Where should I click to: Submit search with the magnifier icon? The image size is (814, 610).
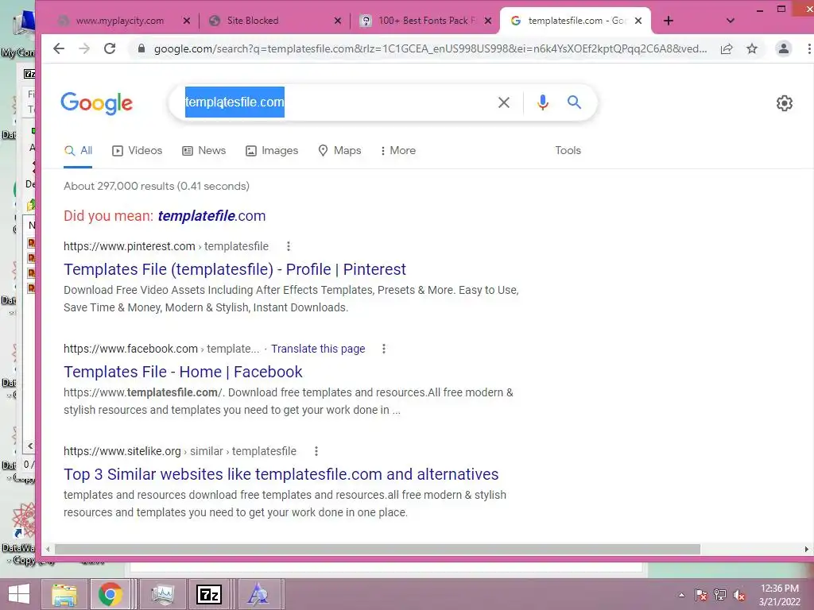(574, 102)
